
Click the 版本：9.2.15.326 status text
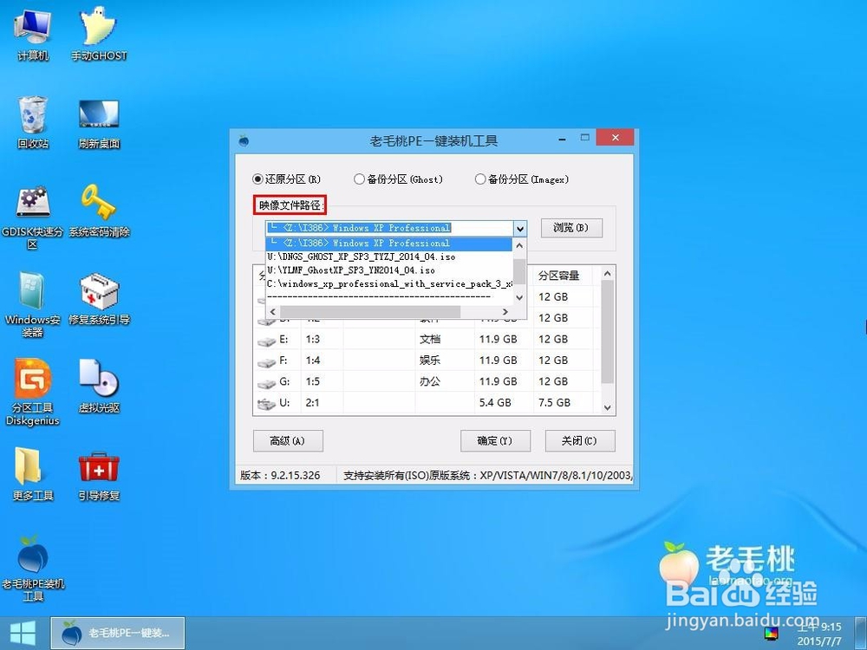pyautogui.click(x=280, y=475)
